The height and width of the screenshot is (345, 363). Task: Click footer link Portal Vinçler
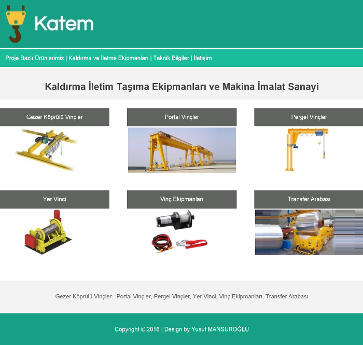pos(133,297)
